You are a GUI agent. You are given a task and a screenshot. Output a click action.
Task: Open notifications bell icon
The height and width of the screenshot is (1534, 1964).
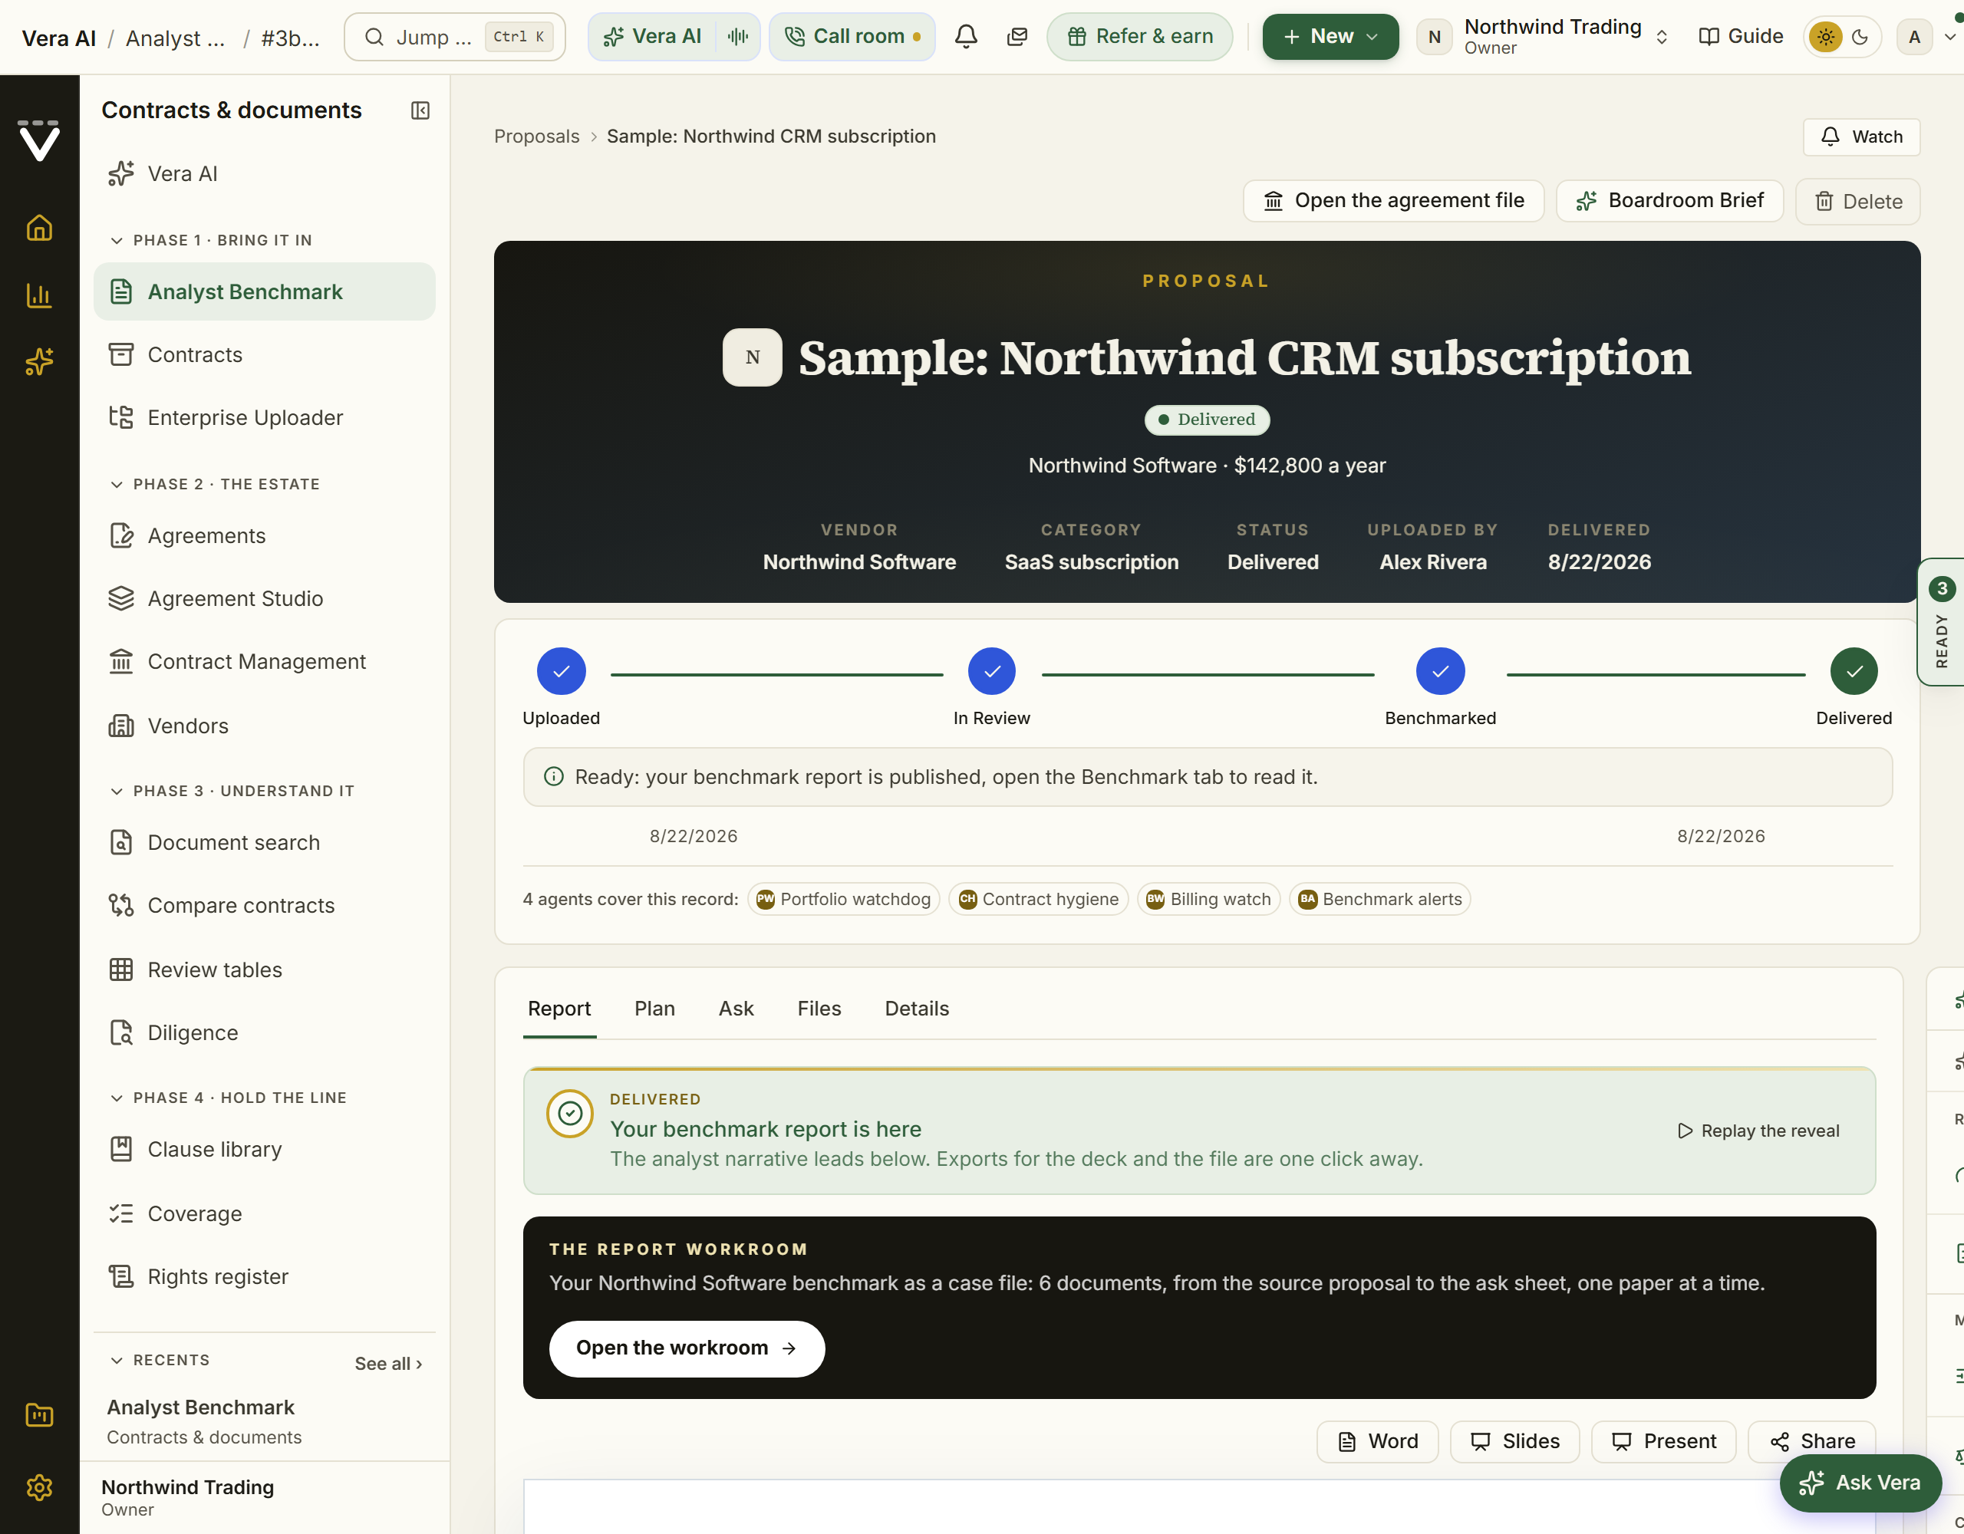coord(966,37)
